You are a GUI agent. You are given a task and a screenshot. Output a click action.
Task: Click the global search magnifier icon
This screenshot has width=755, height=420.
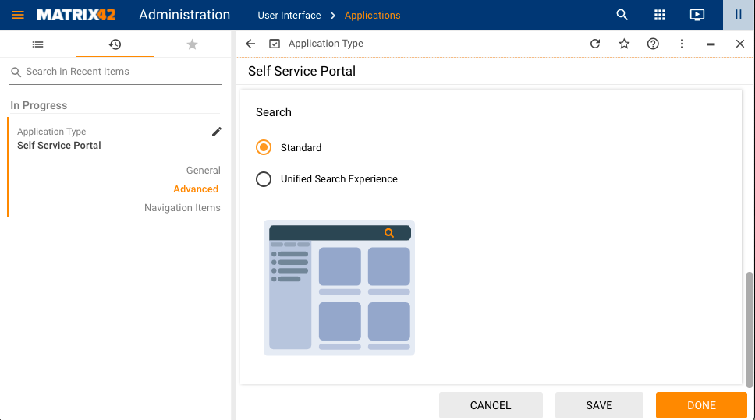pyautogui.click(x=622, y=15)
